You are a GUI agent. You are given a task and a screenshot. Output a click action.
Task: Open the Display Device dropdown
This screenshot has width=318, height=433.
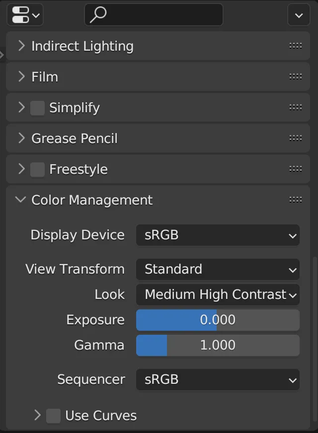tap(218, 235)
